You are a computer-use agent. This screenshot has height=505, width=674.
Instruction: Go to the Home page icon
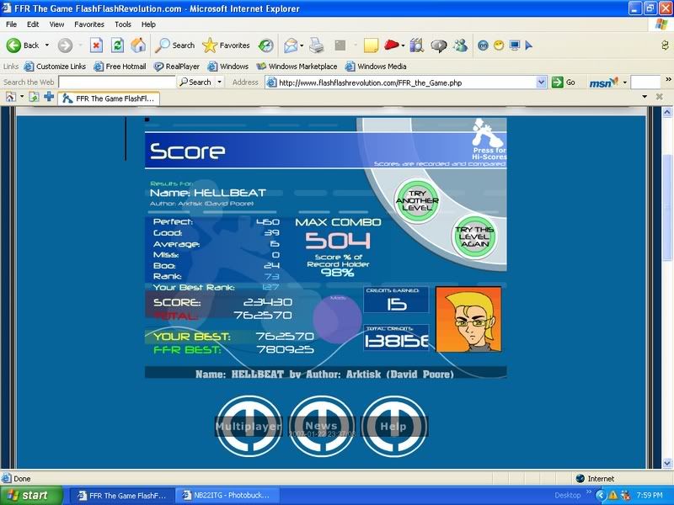click(x=138, y=45)
